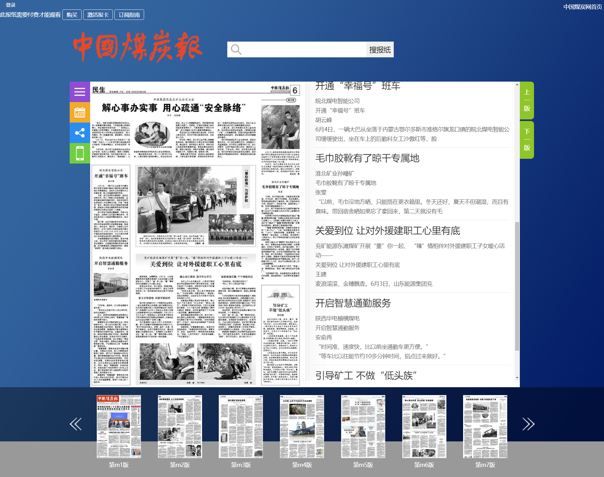Click the 此报纸需要付费才能观看 notice text
The width and height of the screenshot is (604, 477).
coord(30,15)
